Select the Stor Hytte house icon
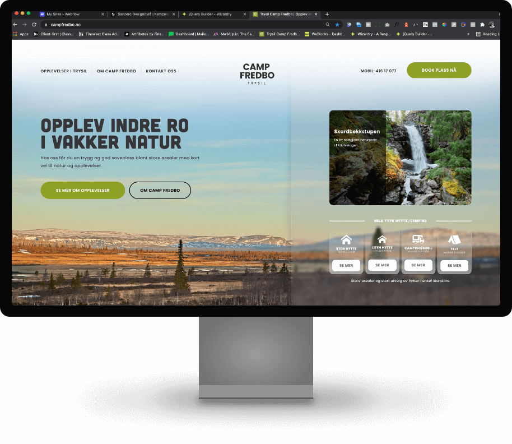The height and width of the screenshot is (444, 512). tap(347, 239)
